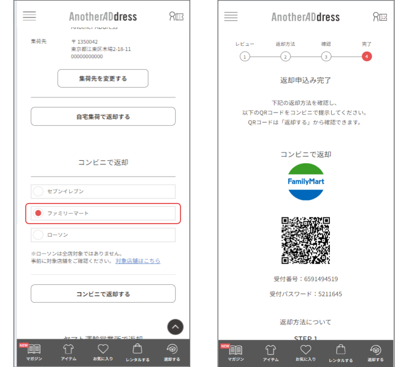Image resolution: width=411 pixels, height=367 pixels.
Task: Click AnotherADdress logo on right screen
Action: 305,17
